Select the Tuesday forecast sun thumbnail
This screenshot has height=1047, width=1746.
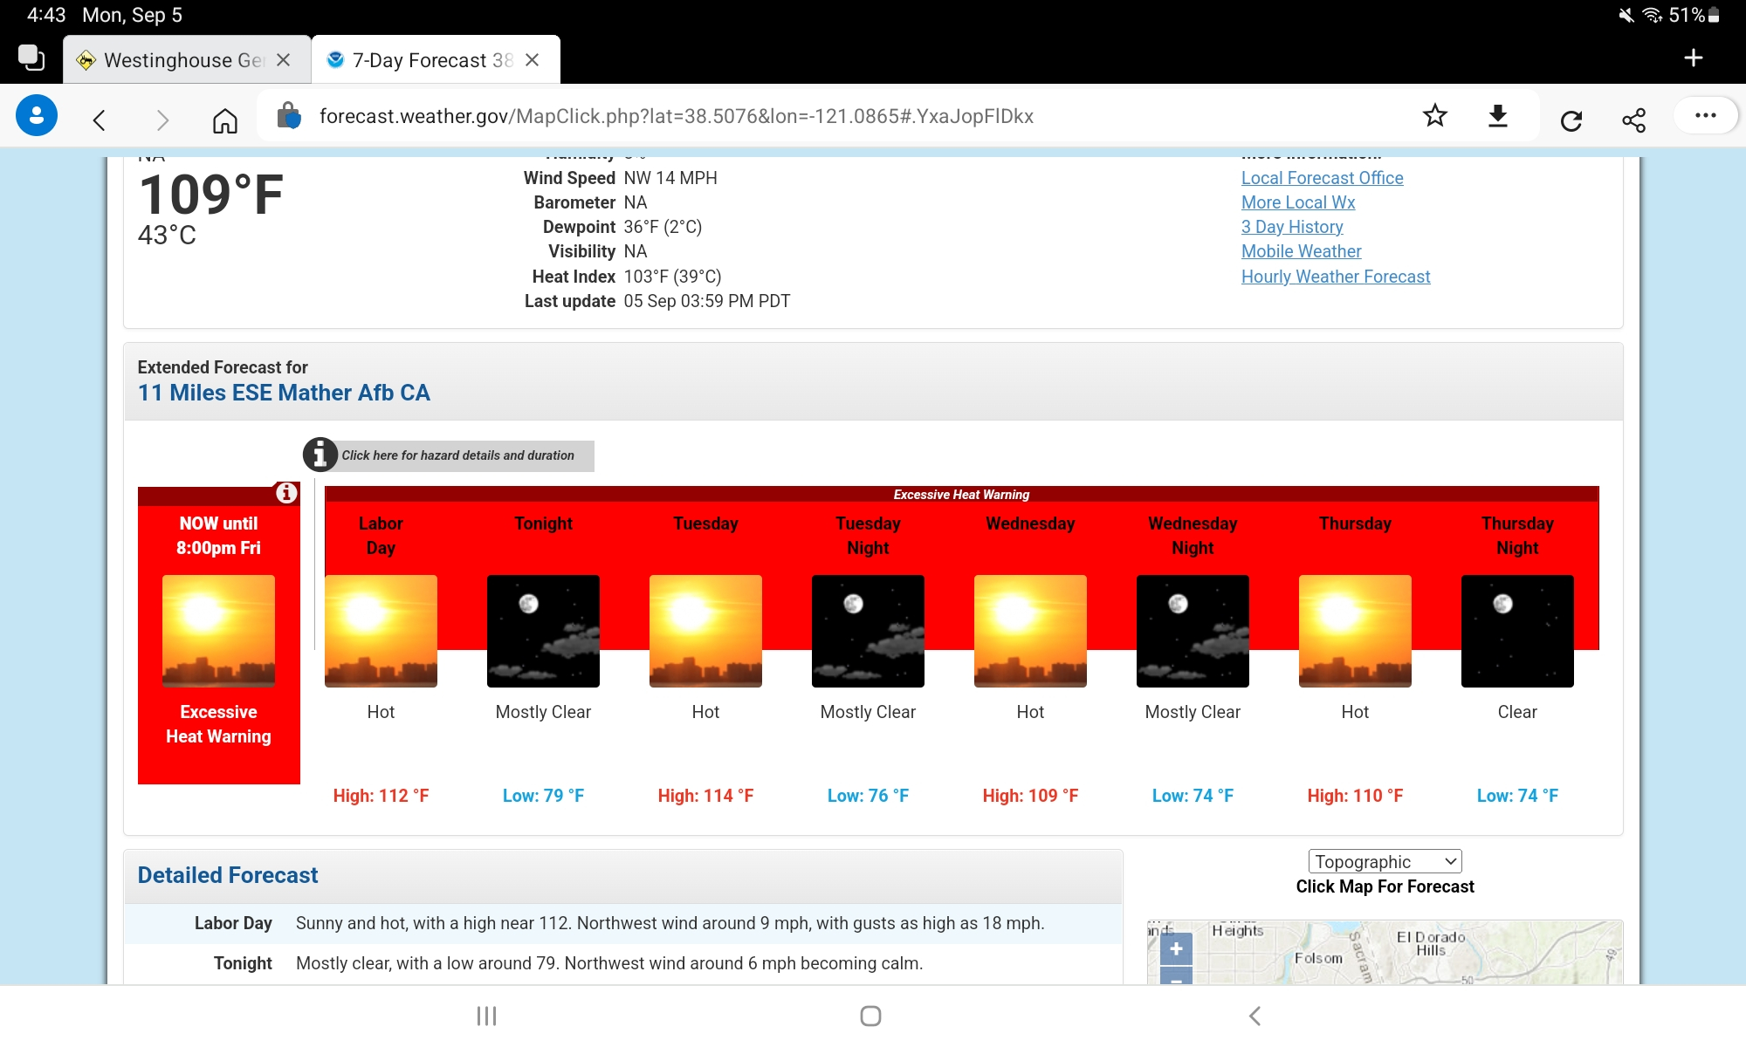tap(705, 631)
